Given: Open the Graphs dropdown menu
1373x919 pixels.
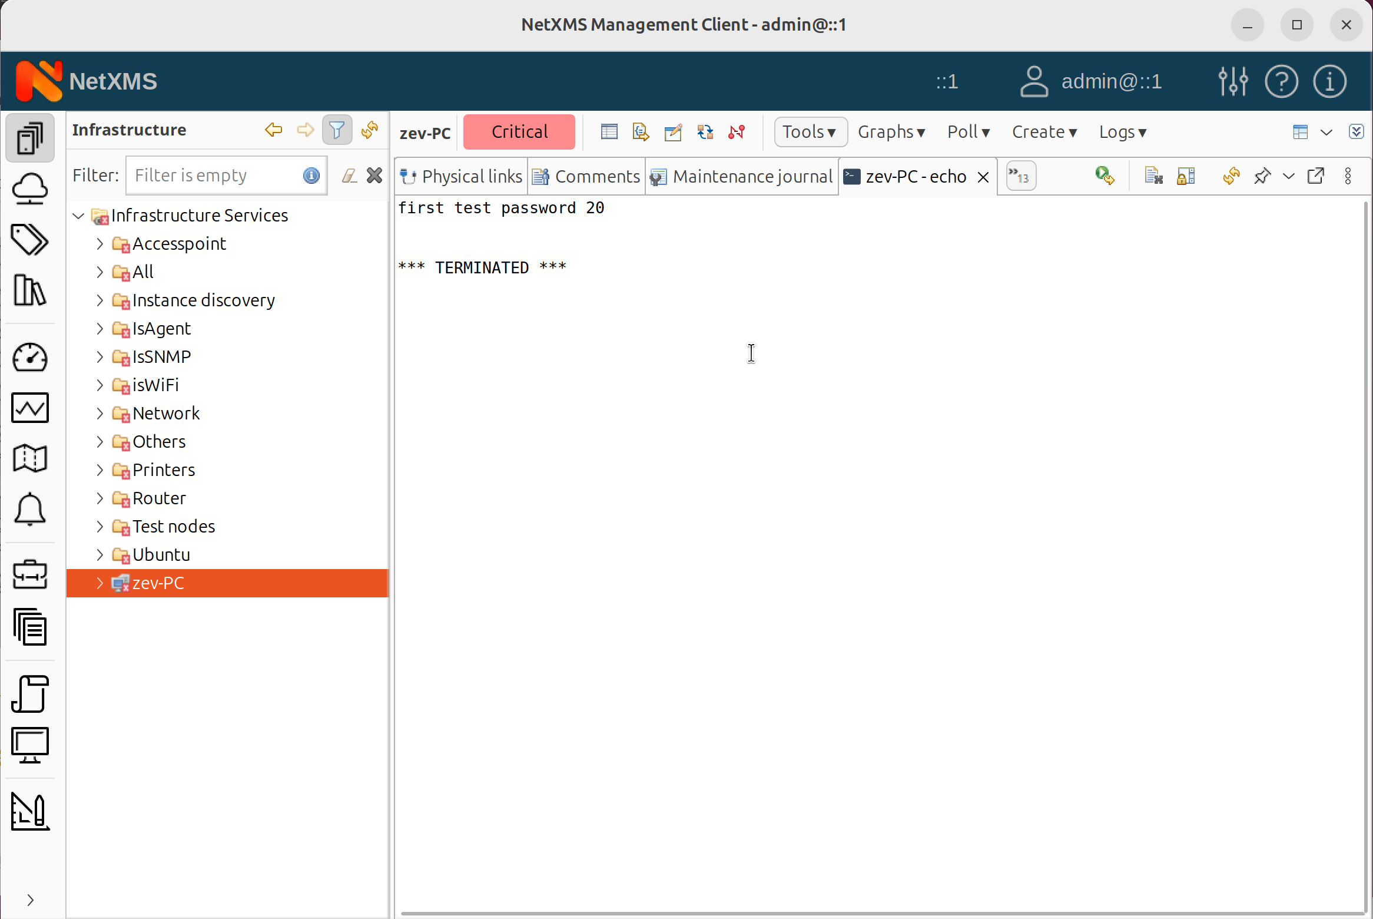Looking at the screenshot, I should pos(891,132).
